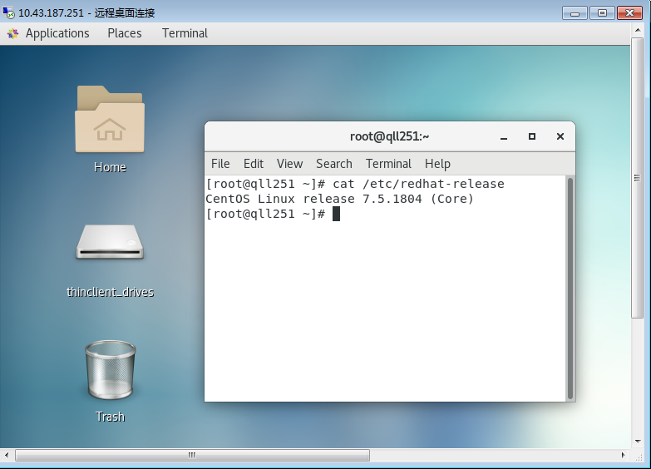651x469 pixels.
Task: Click the scroll right arrow of remote desktop
Action: (x=624, y=456)
